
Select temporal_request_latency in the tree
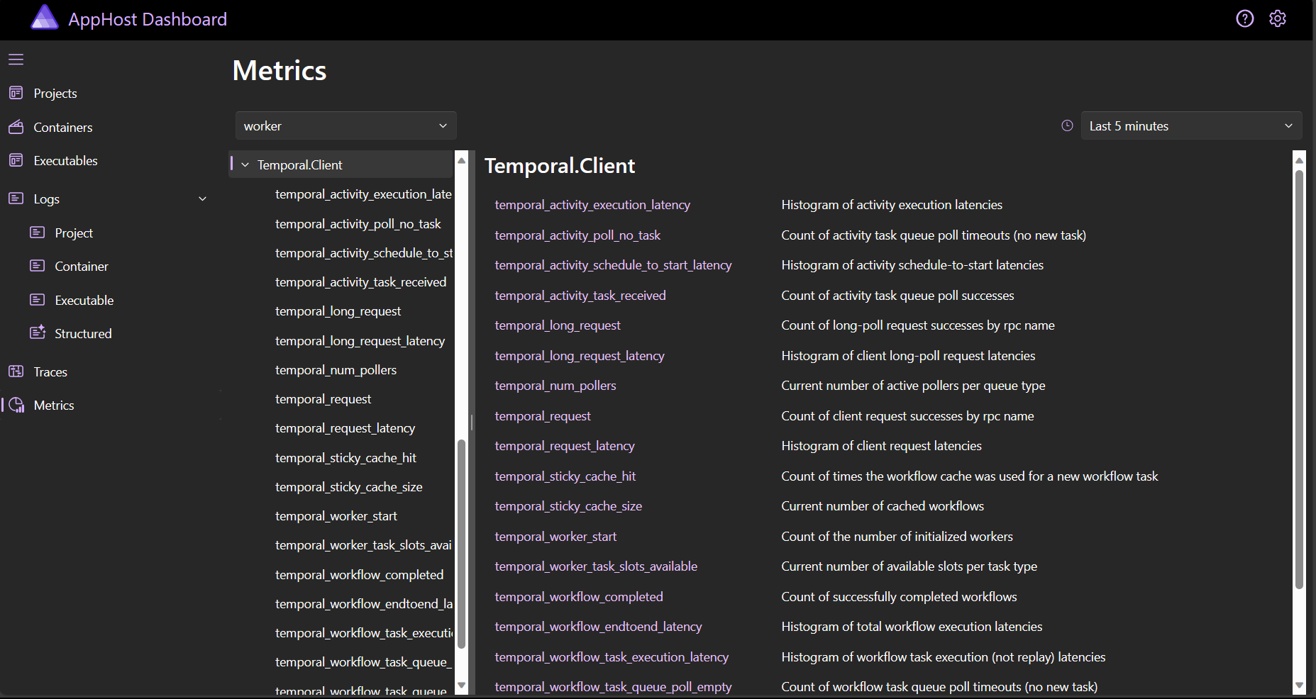pos(345,428)
